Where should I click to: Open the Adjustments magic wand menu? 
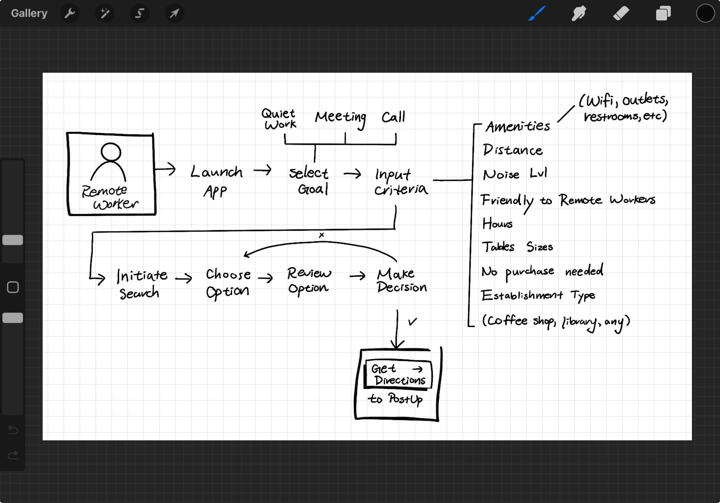click(105, 13)
